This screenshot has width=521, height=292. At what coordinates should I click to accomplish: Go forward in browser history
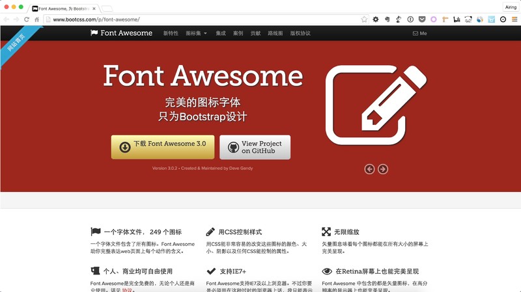pyautogui.click(x=16, y=20)
